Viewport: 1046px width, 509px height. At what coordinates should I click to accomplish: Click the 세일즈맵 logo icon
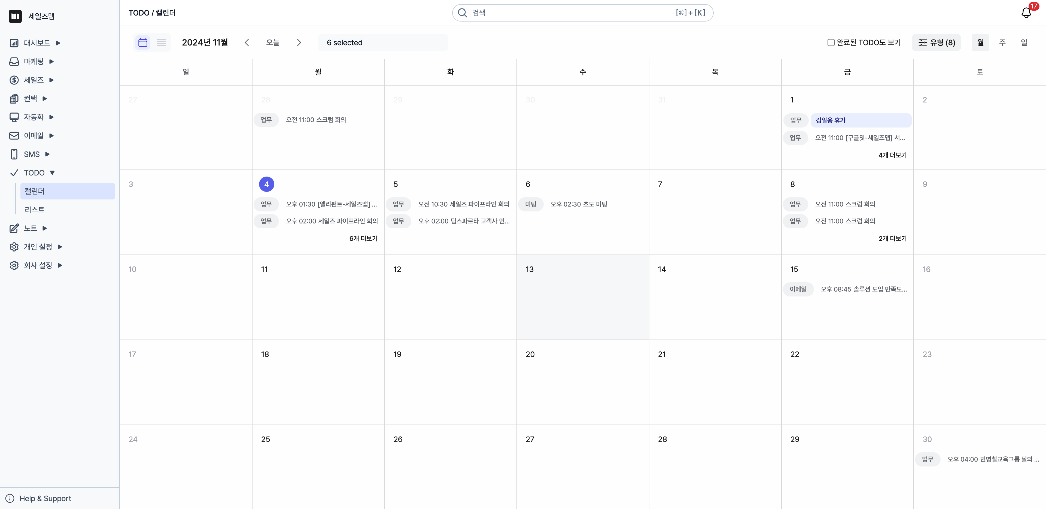tap(15, 16)
